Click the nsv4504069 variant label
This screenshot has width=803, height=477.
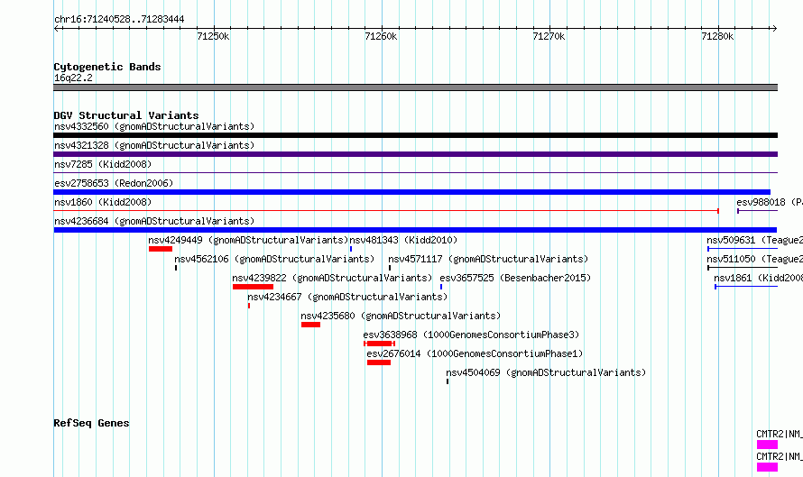(546, 372)
